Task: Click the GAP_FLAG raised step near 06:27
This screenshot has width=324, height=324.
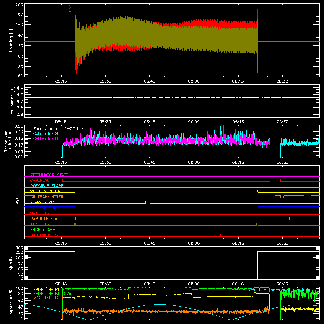Action: pyautogui.click(x=275, y=180)
